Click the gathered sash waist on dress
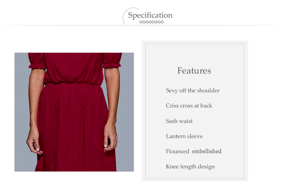281x188 pixels. click(73, 83)
